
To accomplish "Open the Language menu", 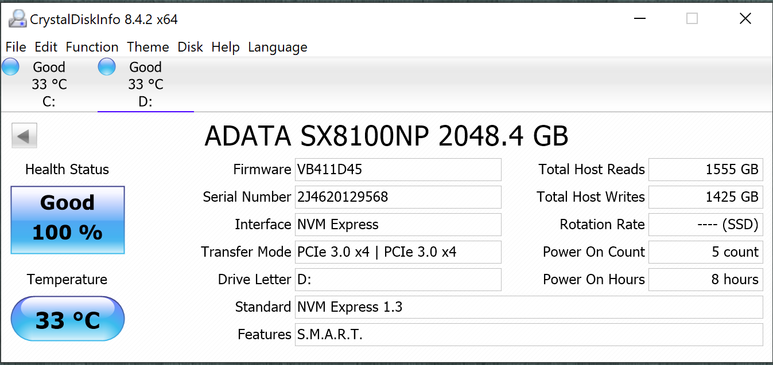I will coord(278,47).
